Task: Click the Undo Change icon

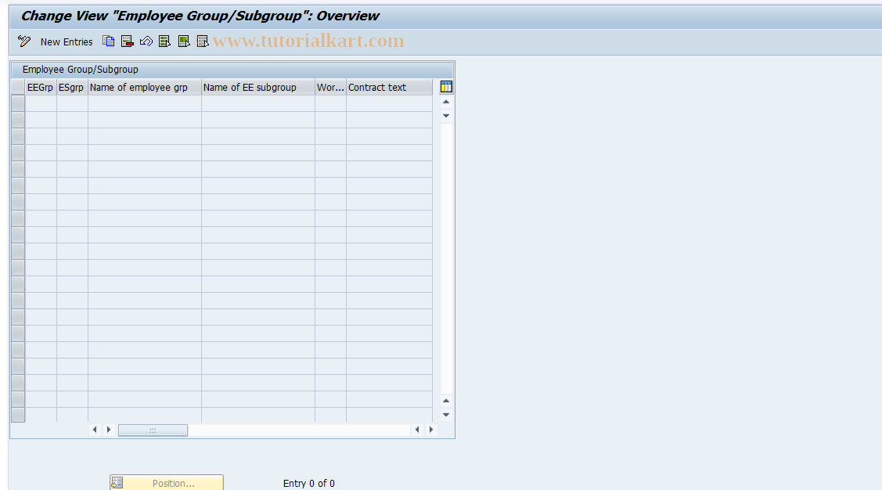Action: pos(146,41)
